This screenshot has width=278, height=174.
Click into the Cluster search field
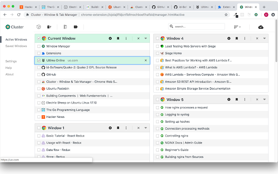(x=196, y=27)
